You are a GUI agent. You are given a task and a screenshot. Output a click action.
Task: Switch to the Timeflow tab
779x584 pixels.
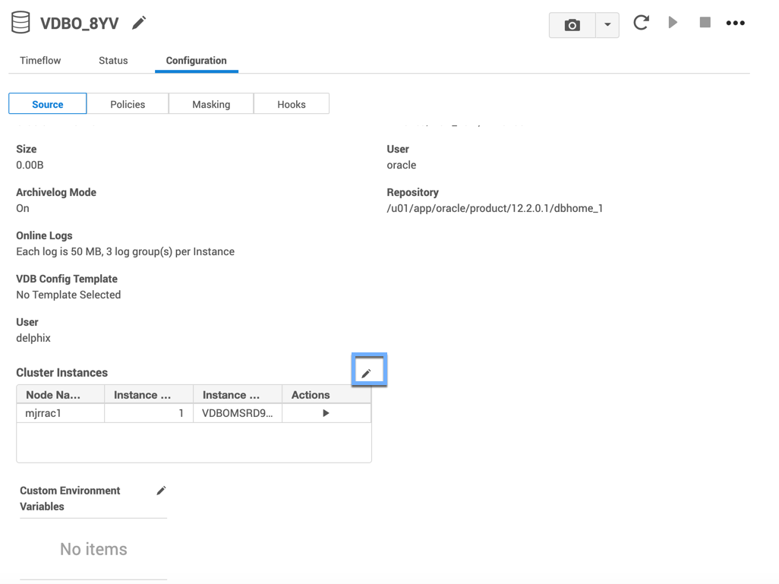click(40, 61)
